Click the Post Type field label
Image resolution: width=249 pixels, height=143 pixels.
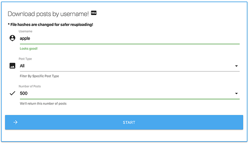[x=25, y=59]
